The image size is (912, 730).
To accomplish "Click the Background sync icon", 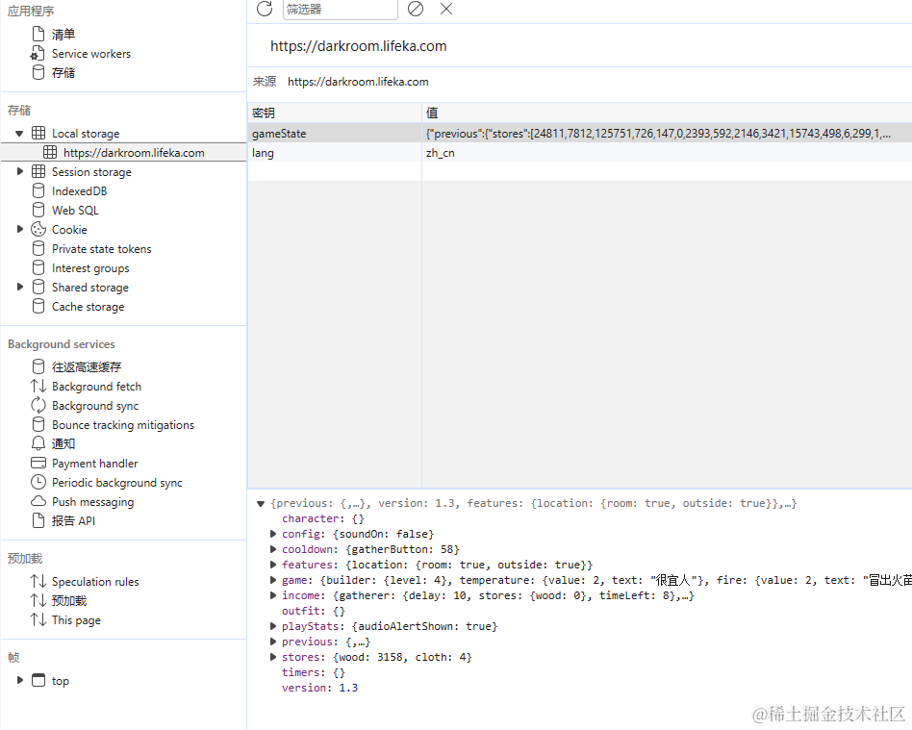I will pyautogui.click(x=38, y=405).
